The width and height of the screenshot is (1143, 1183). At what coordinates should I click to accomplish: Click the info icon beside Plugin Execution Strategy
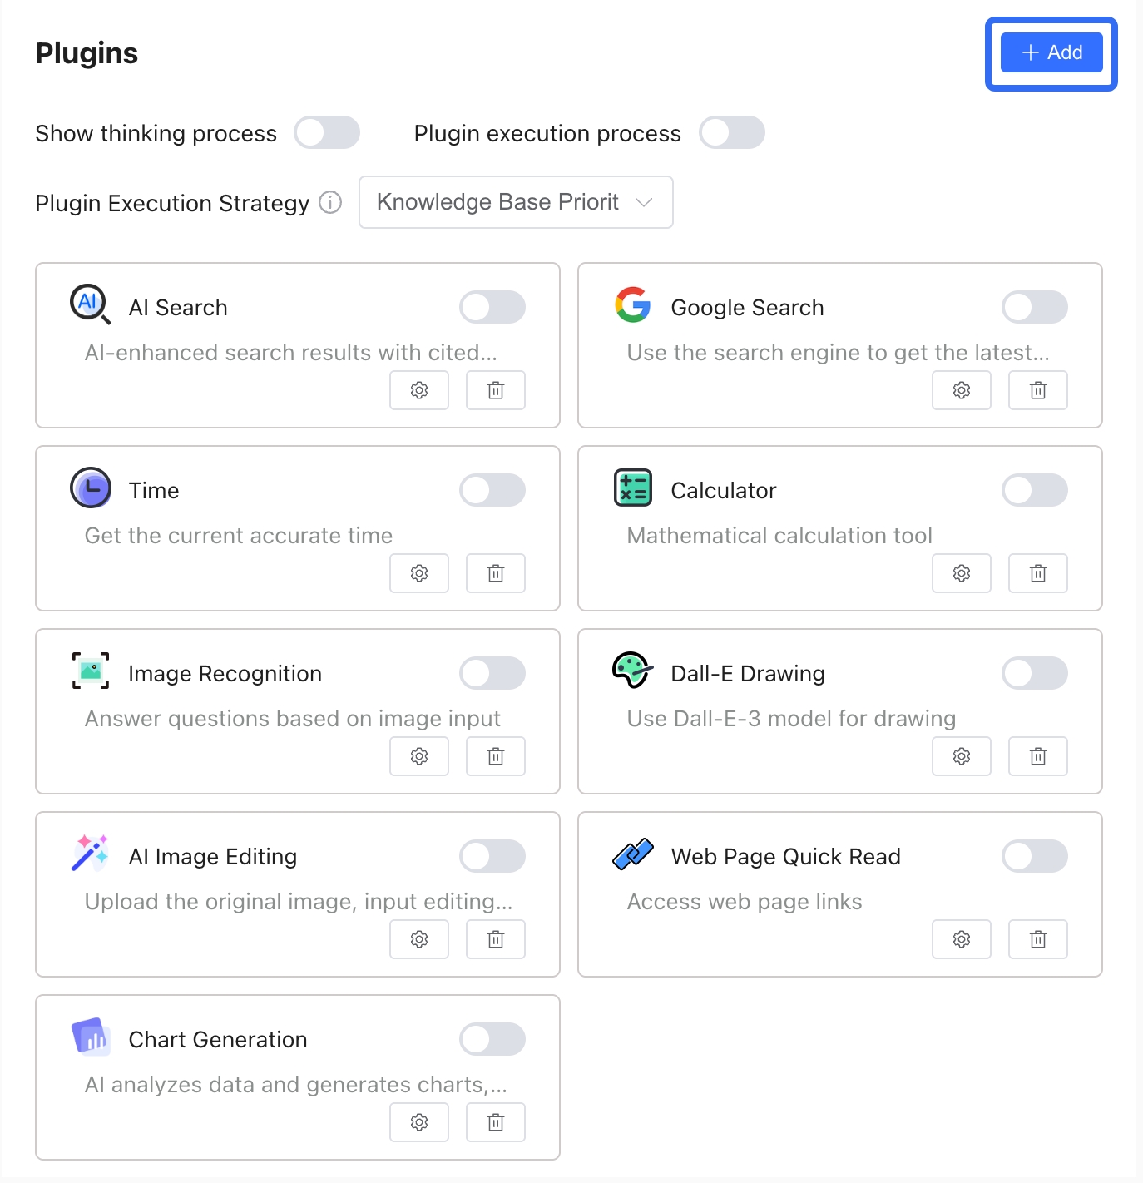coord(330,202)
